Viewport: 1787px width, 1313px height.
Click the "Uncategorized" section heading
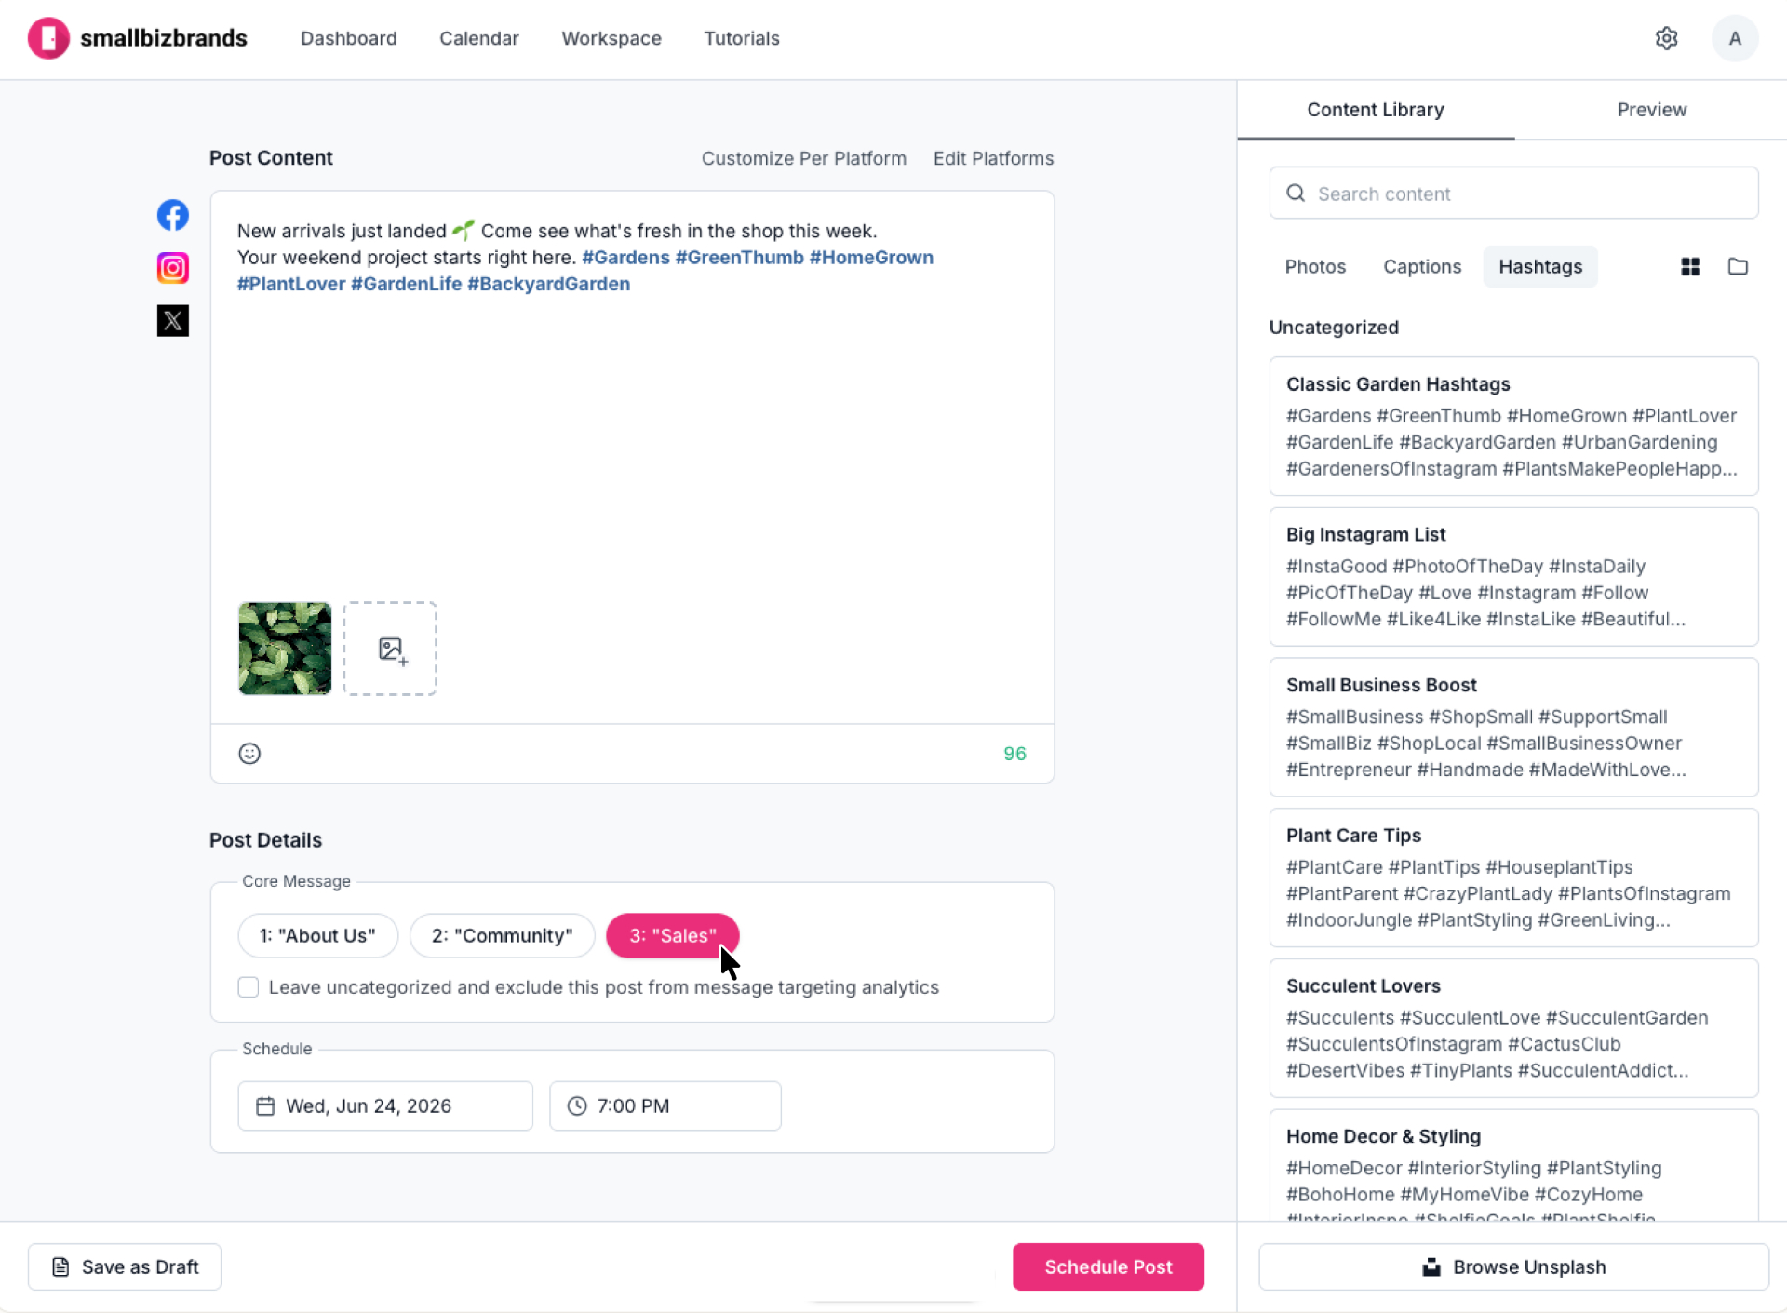click(x=1334, y=328)
